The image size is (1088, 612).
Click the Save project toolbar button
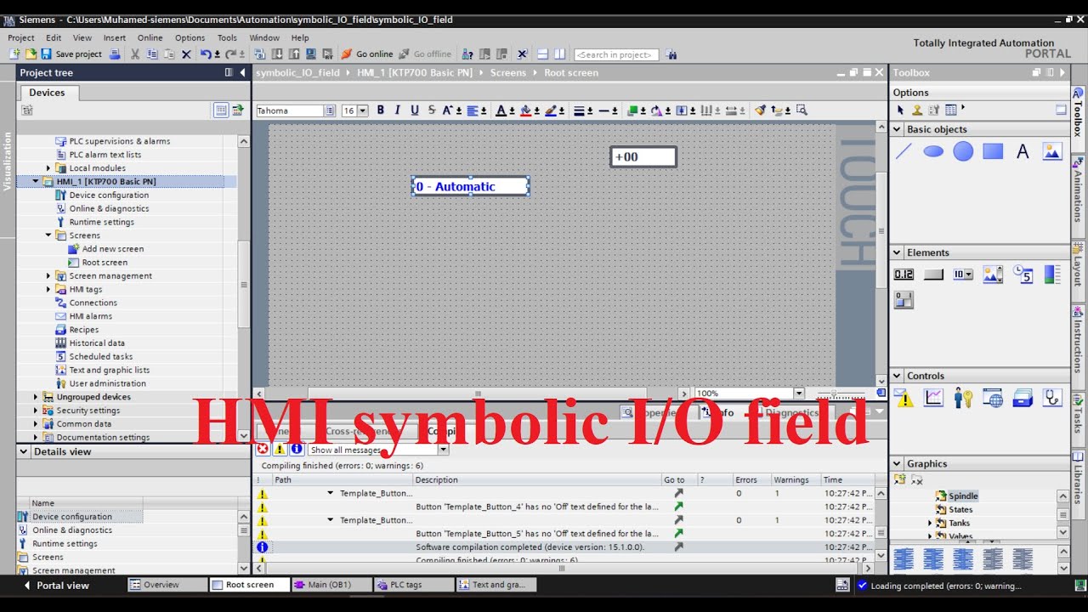[71, 54]
